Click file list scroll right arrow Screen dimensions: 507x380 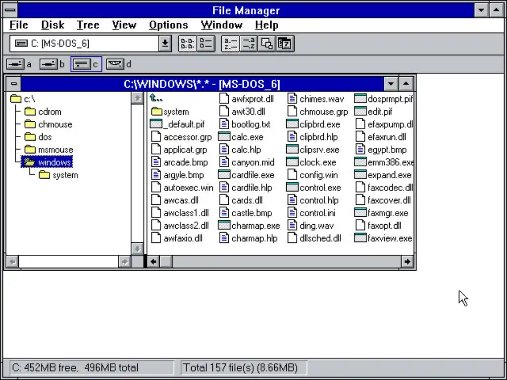click(407, 261)
